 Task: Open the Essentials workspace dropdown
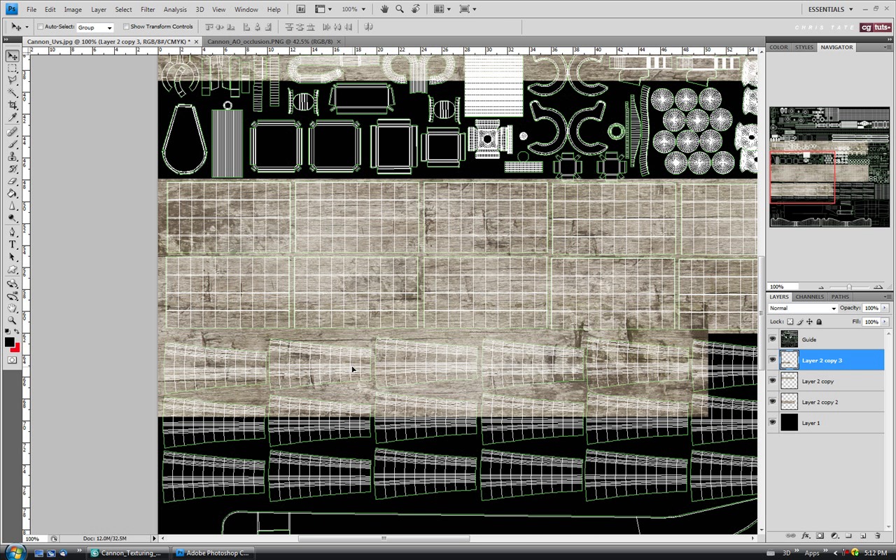(831, 9)
